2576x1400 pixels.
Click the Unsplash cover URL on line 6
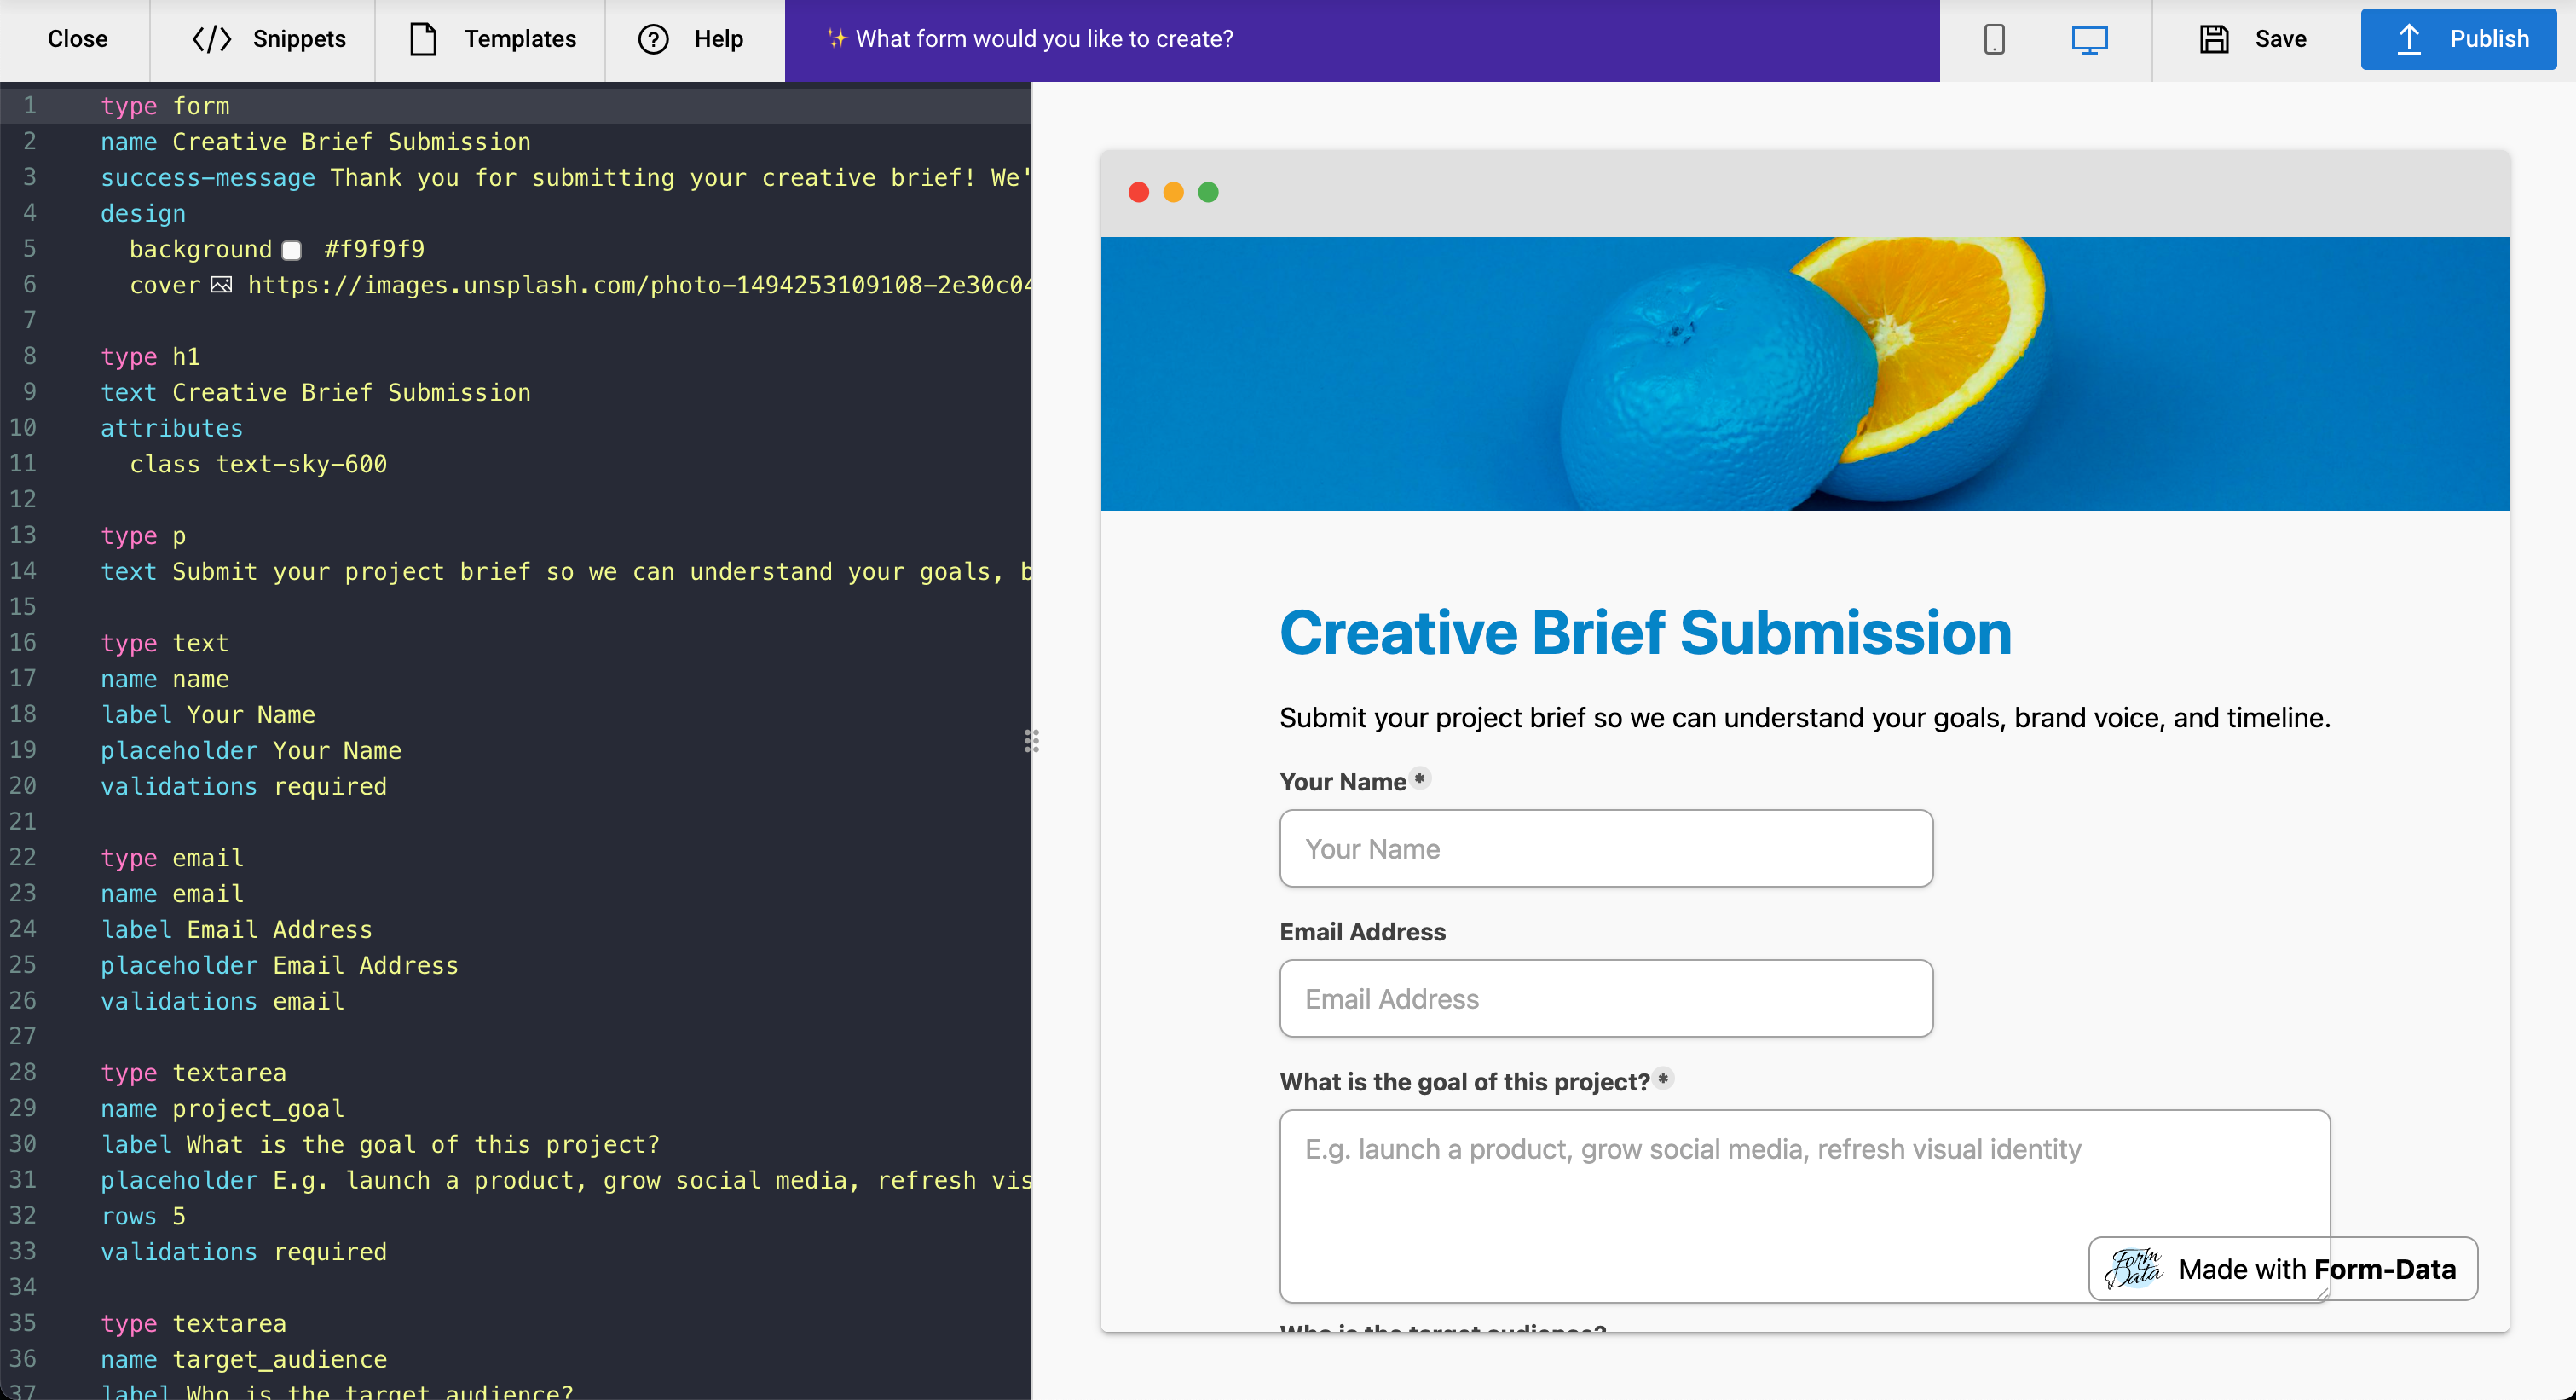tap(640, 285)
